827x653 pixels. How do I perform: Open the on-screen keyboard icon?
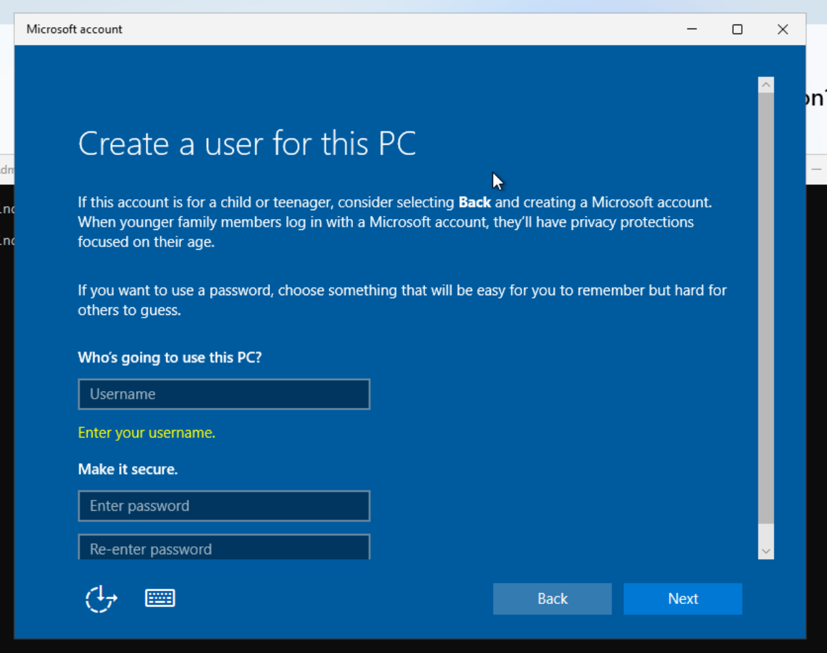161,598
